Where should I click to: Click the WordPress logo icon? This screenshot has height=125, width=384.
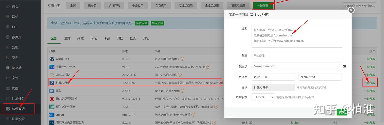[x=52, y=59]
